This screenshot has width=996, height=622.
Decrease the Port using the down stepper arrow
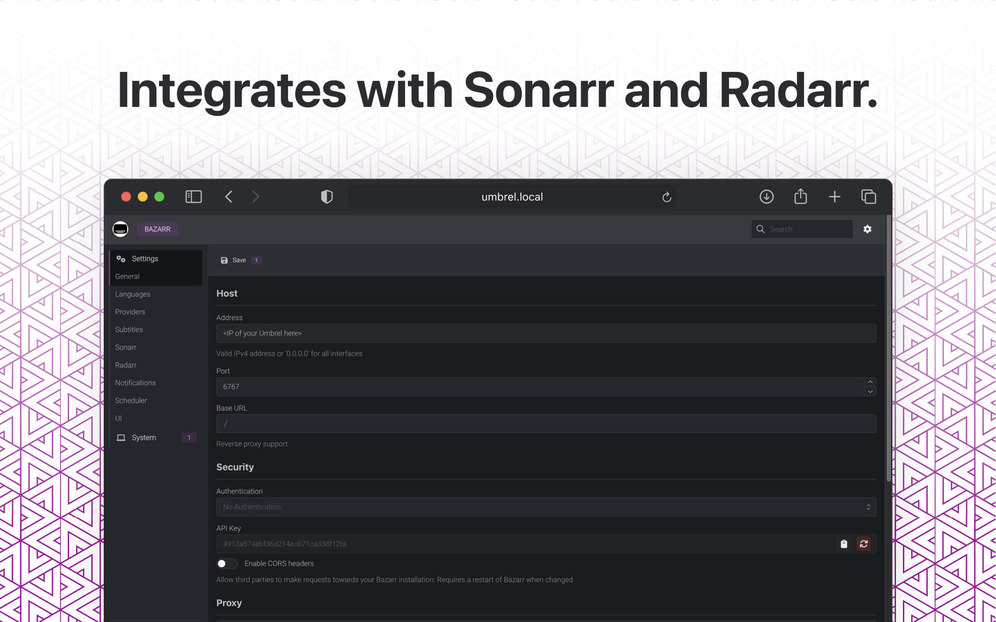pos(870,392)
